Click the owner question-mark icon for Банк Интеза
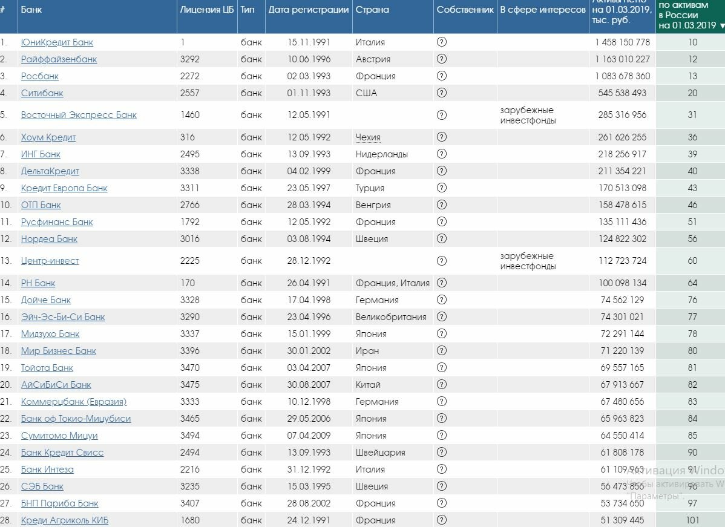This screenshot has width=725, height=527. coord(442,469)
